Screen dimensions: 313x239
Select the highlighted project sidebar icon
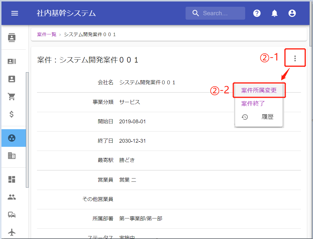[12, 138]
